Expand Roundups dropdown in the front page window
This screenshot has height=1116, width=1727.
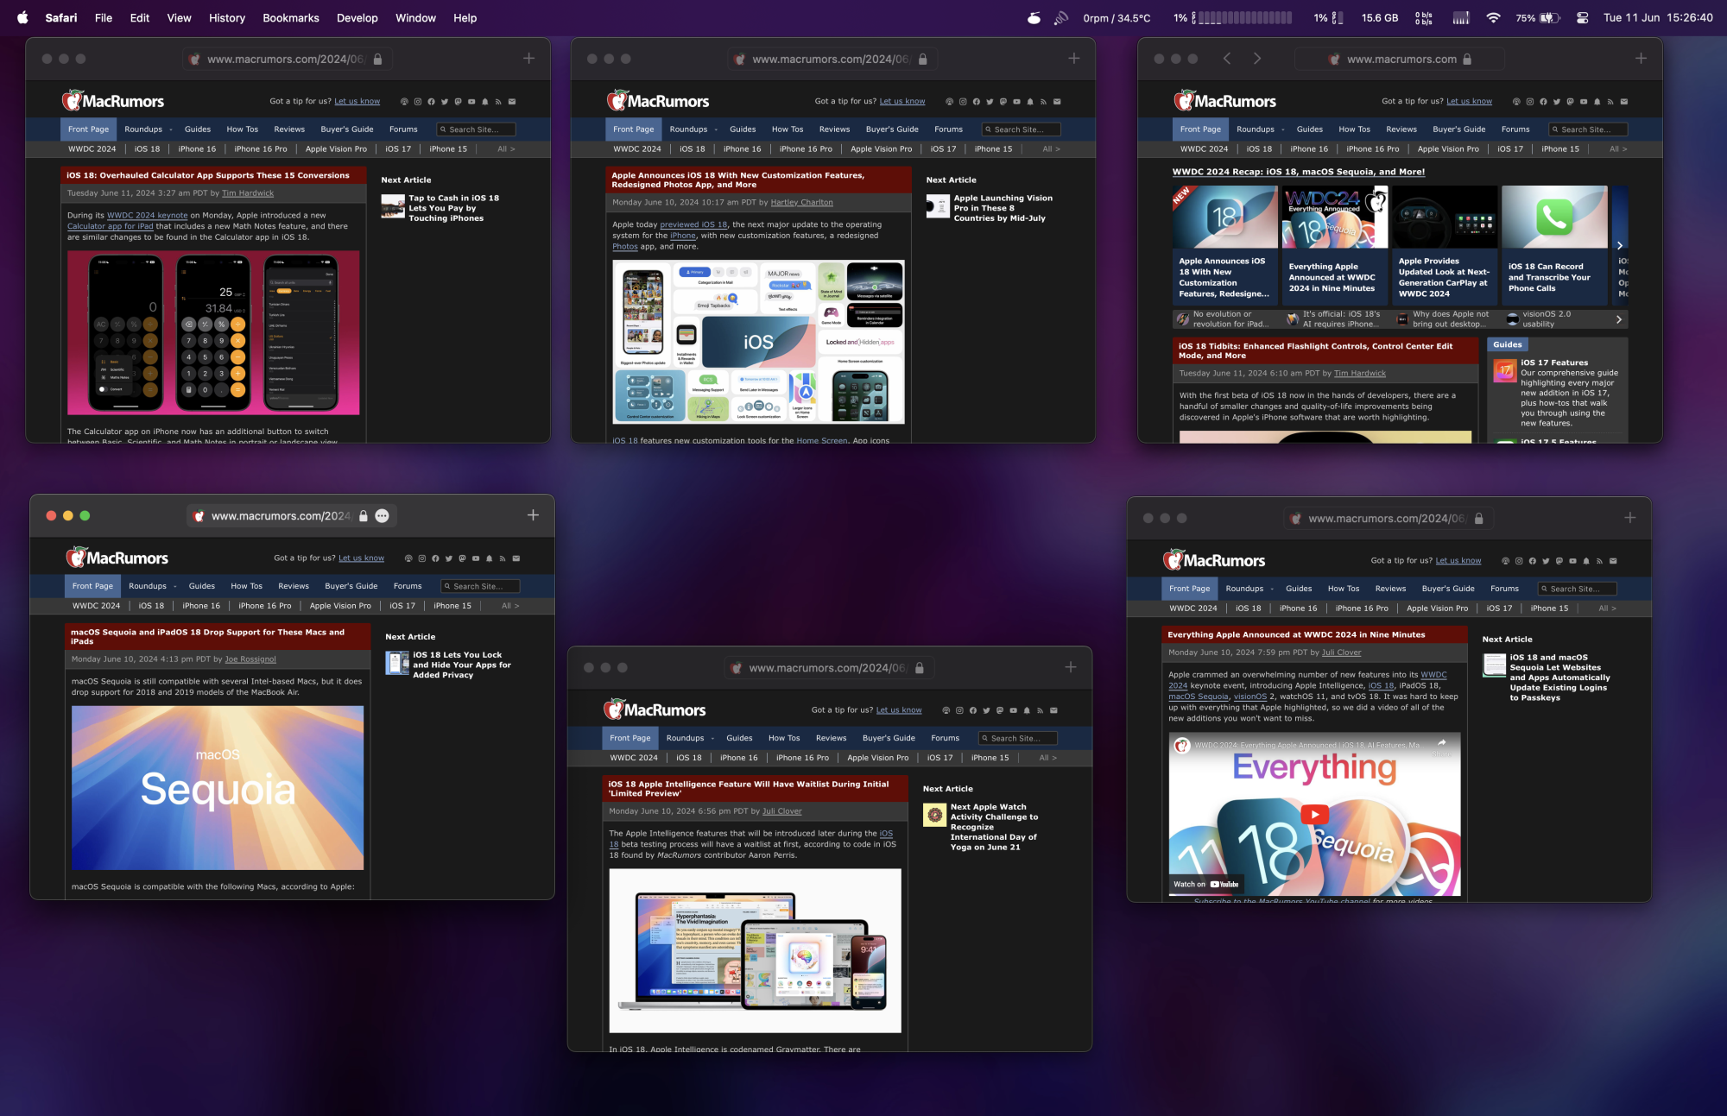point(1259,129)
